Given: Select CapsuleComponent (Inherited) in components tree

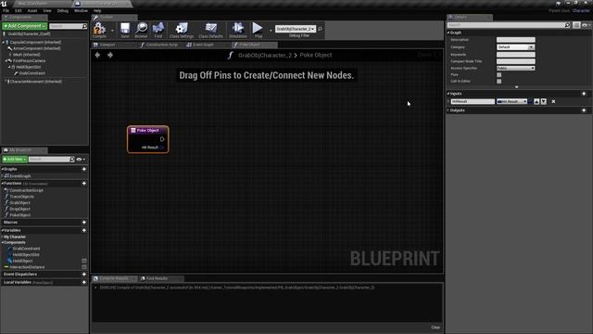Looking at the screenshot, I should click(35, 42).
